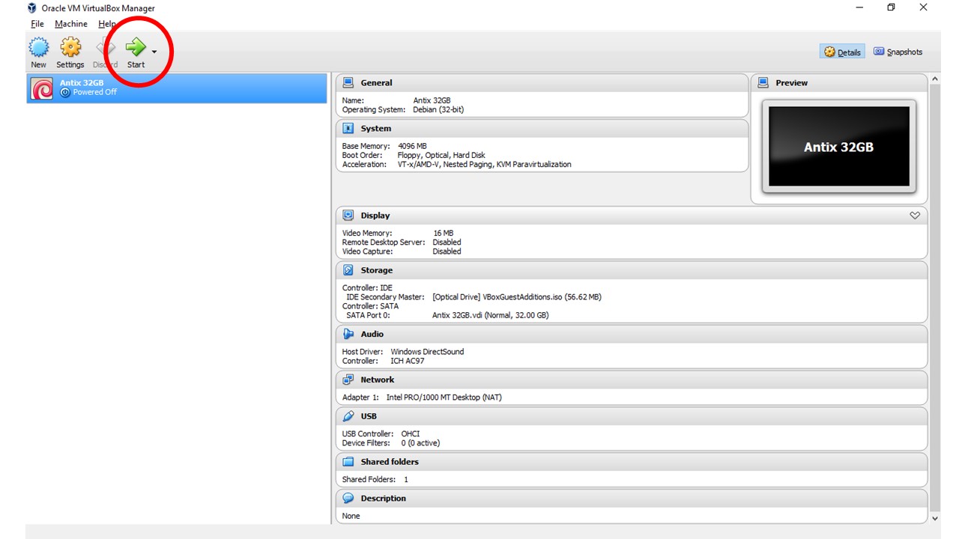
Task: Click the Base Memory 4096 MB value
Action: click(x=412, y=146)
